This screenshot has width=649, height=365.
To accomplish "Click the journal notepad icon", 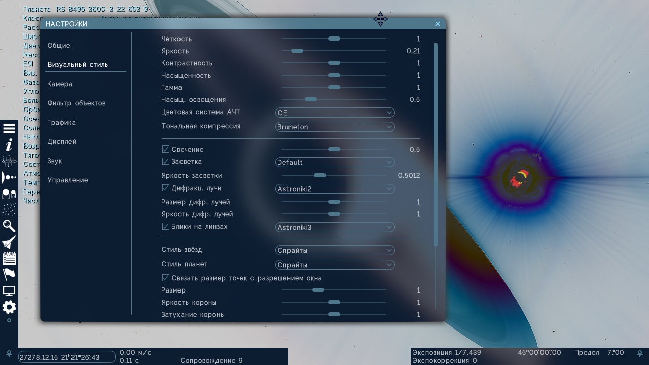I will click(x=9, y=259).
